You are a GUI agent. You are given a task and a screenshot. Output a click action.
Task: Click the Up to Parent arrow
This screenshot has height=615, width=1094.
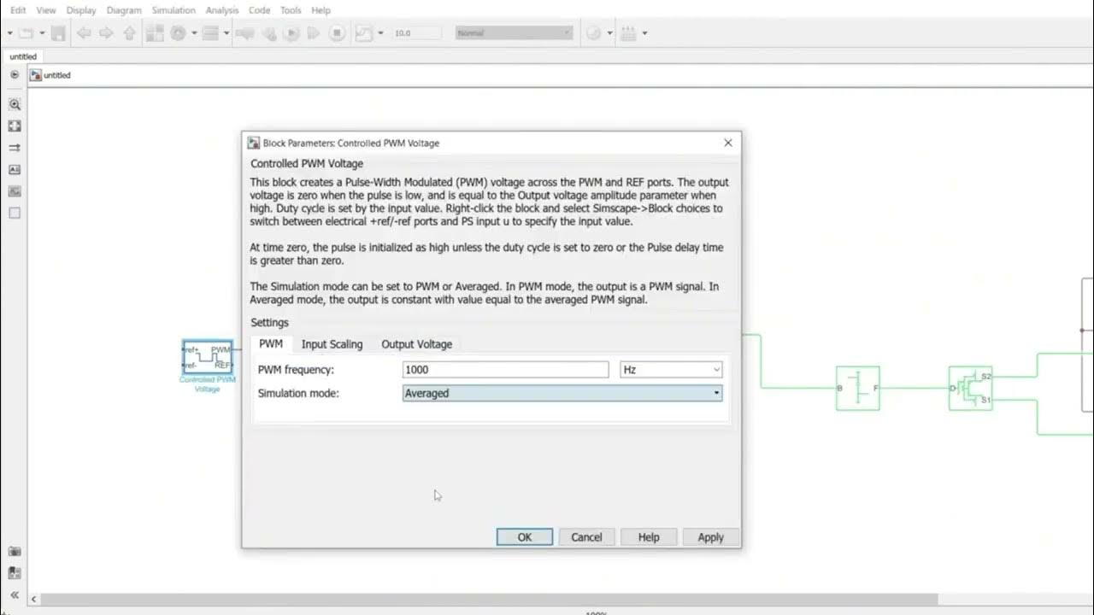point(129,33)
